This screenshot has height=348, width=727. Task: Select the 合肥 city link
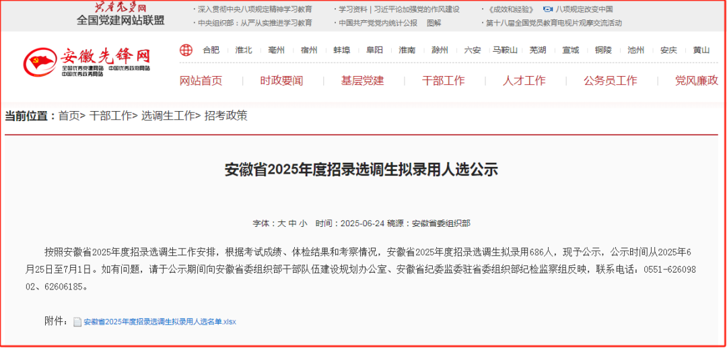[211, 50]
